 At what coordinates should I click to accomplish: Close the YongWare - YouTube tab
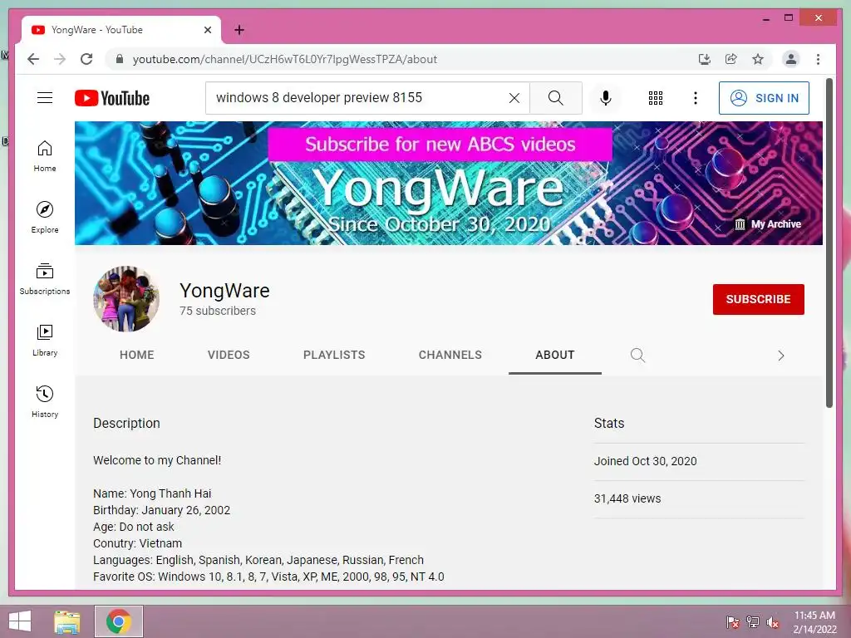pos(207,30)
